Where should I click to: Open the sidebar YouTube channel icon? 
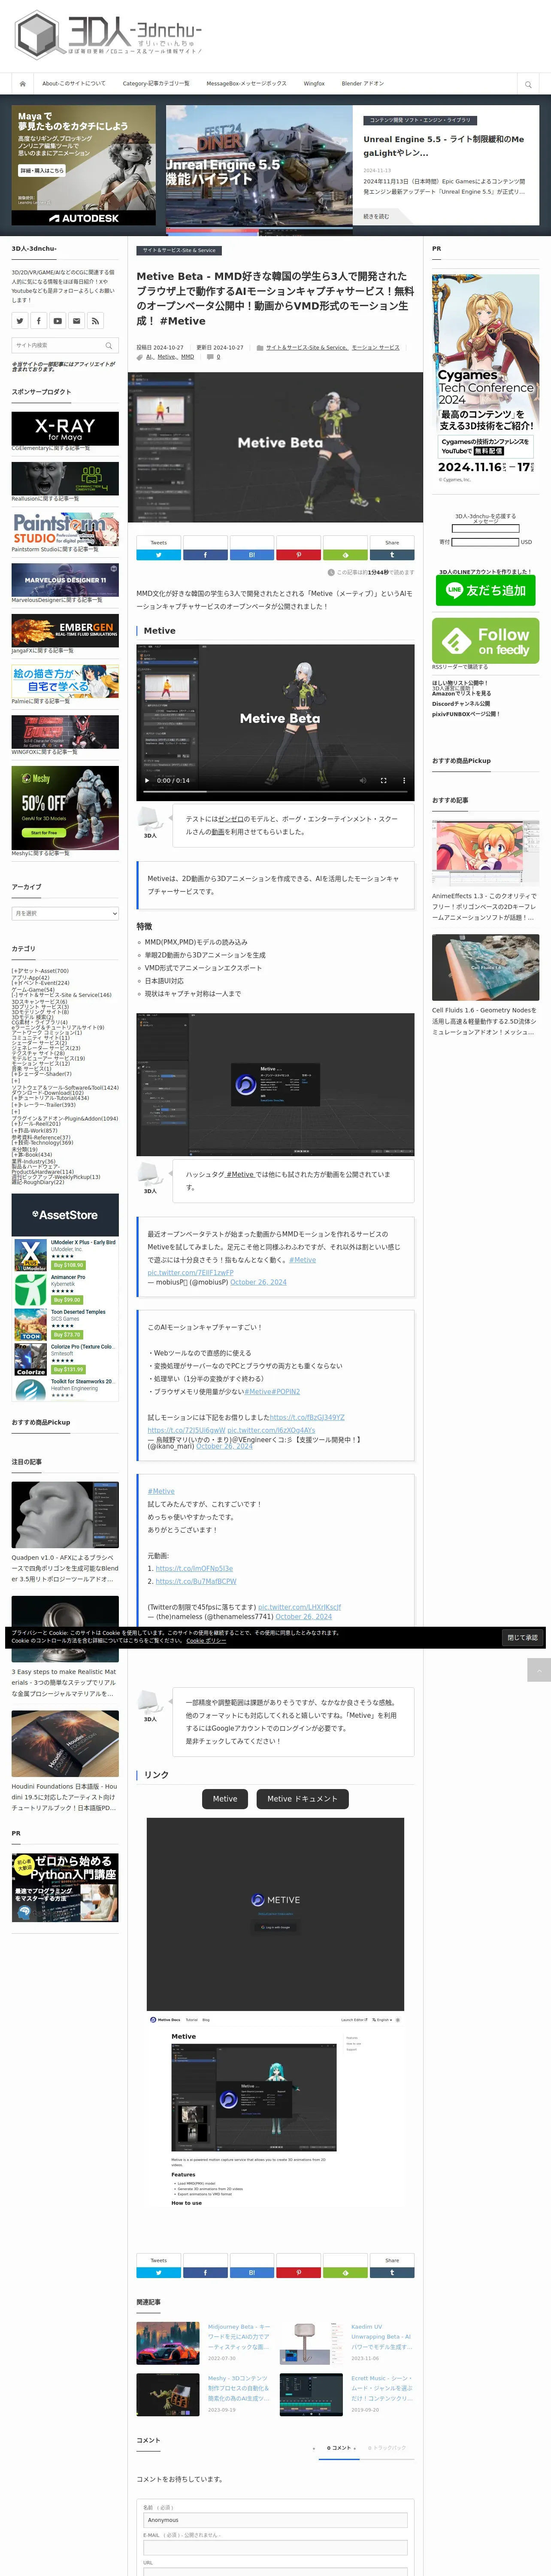tap(58, 321)
